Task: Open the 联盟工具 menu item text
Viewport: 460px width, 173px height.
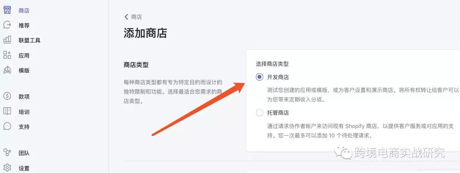Action: 29,41
